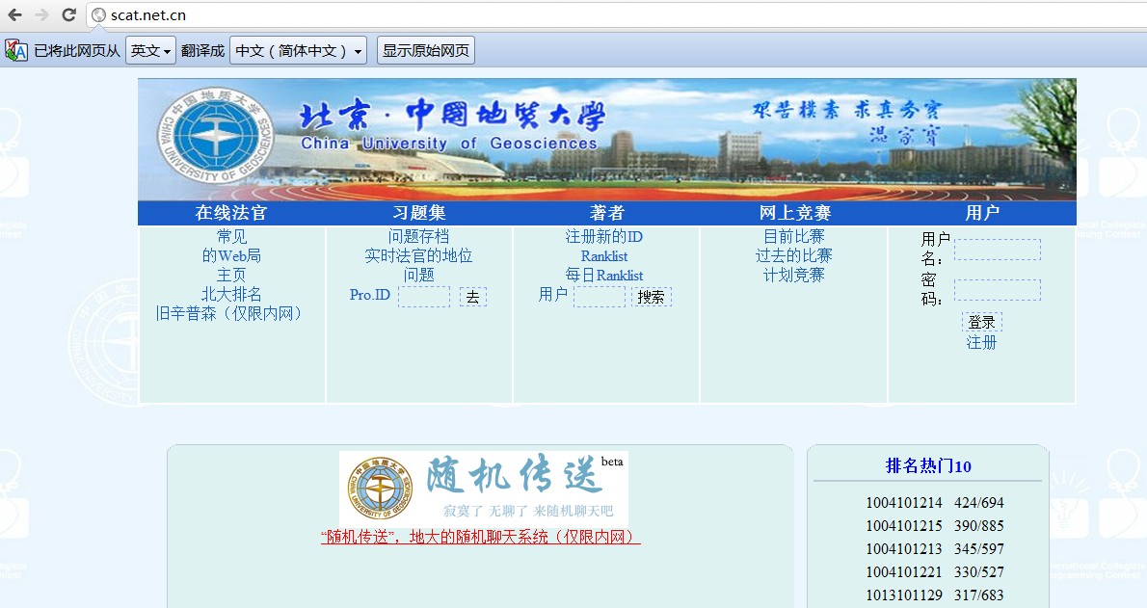Open the 旧辛普森（仅限内网）link

pos(228,313)
